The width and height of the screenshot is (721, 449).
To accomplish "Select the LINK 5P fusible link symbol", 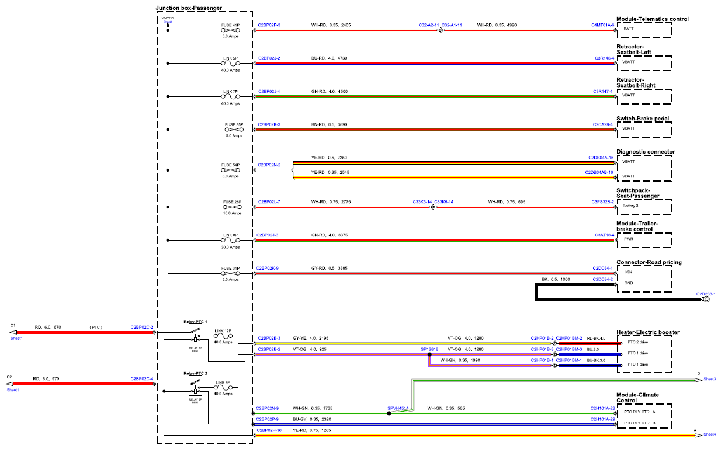I will click(230, 64).
